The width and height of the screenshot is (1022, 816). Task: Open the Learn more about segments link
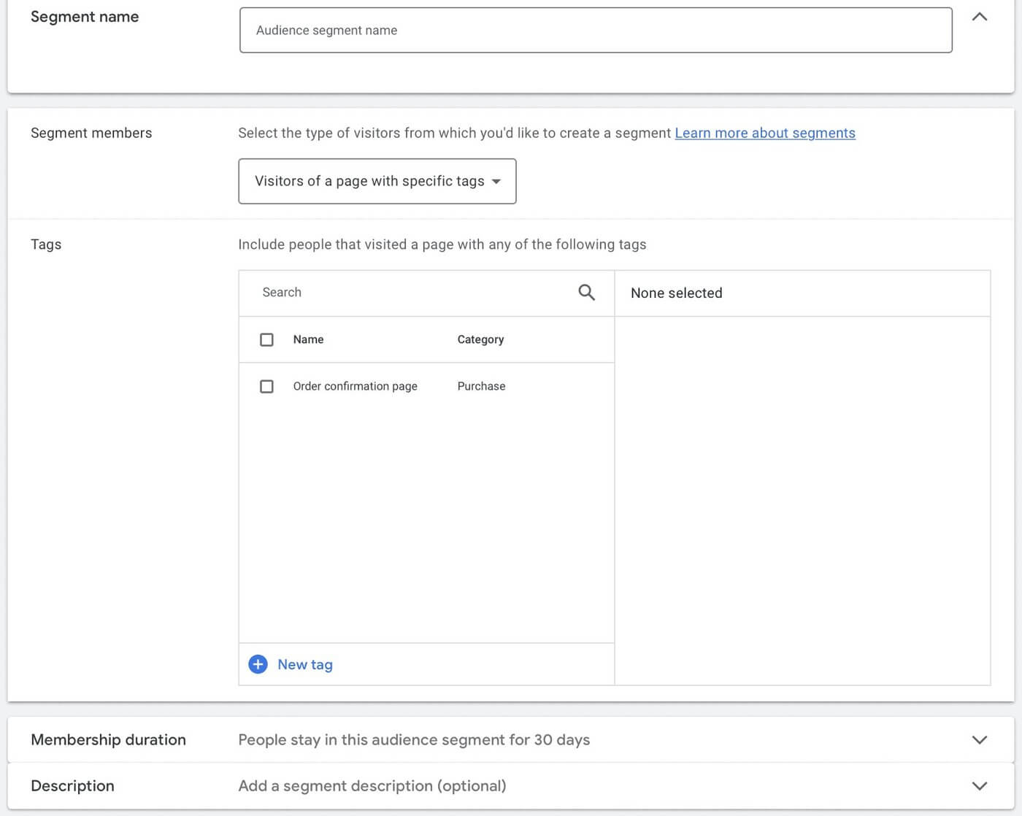coord(765,133)
